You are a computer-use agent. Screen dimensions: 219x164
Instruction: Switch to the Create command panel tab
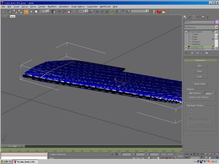(185, 17)
